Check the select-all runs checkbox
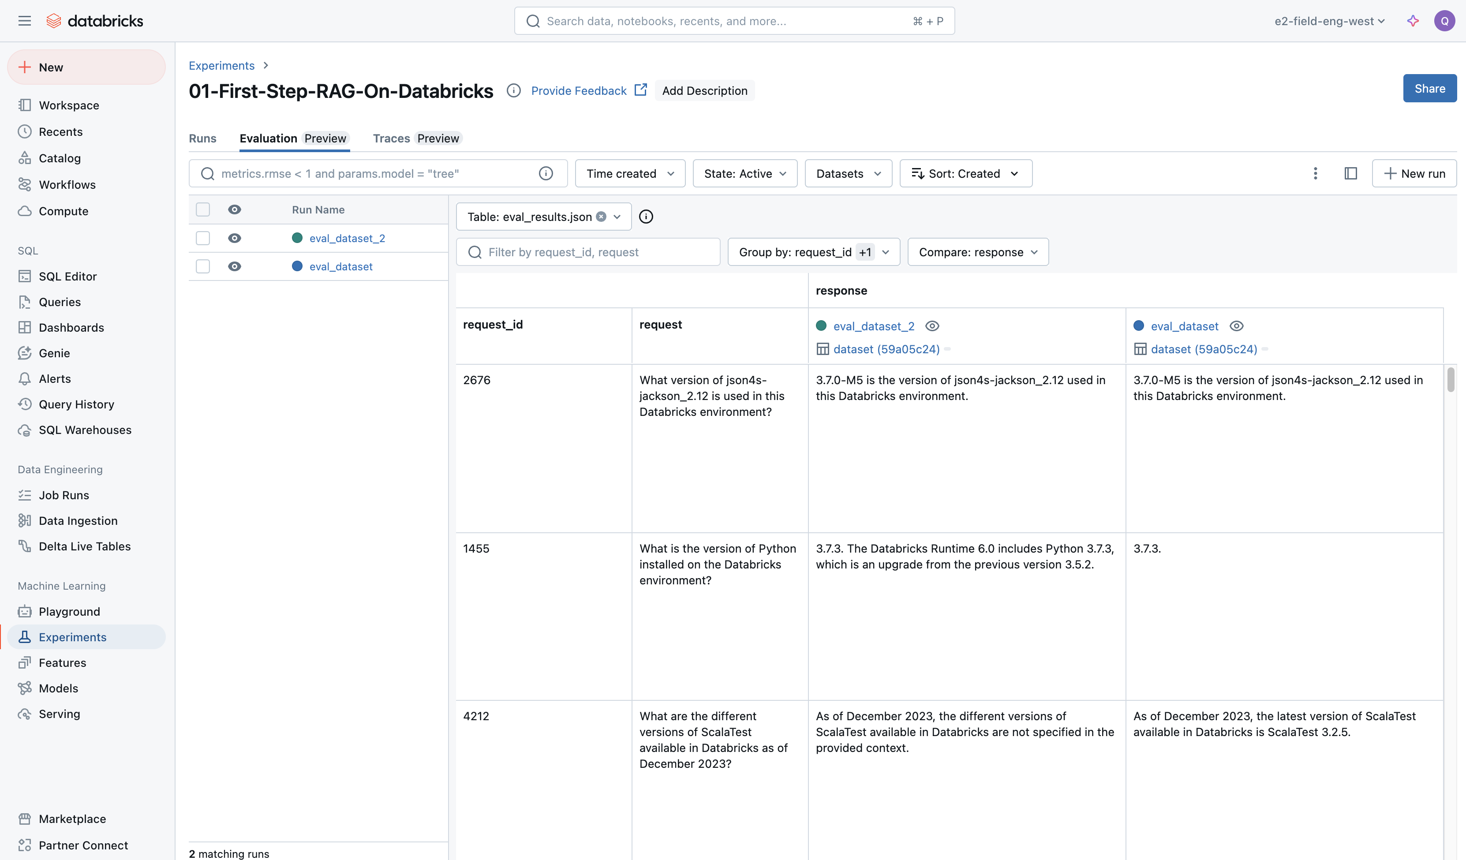 [202, 209]
